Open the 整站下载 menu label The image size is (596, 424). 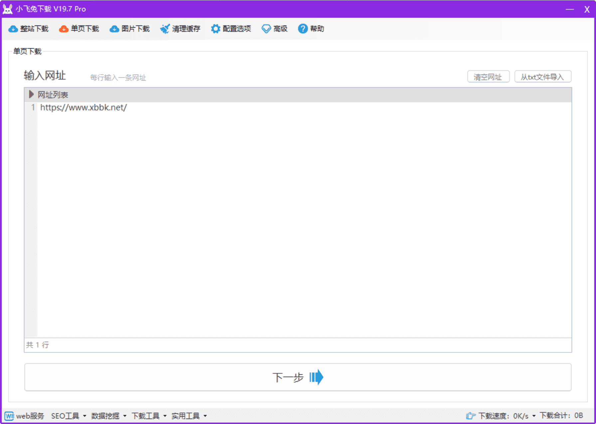click(34, 29)
